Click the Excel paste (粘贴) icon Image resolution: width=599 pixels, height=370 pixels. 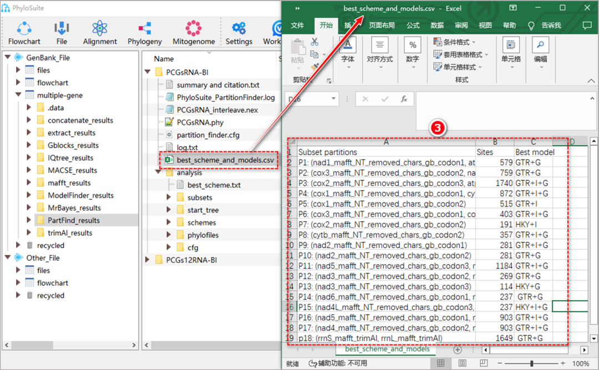[x=298, y=48]
